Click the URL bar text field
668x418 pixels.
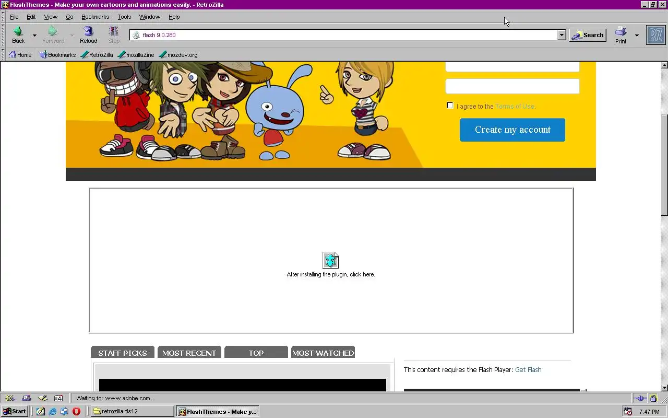coord(349,35)
